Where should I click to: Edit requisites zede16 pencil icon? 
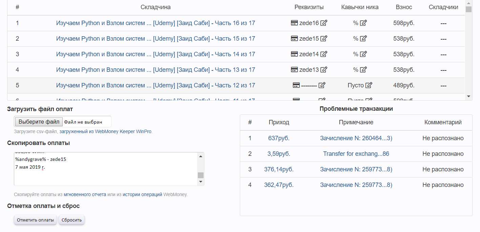click(x=324, y=23)
